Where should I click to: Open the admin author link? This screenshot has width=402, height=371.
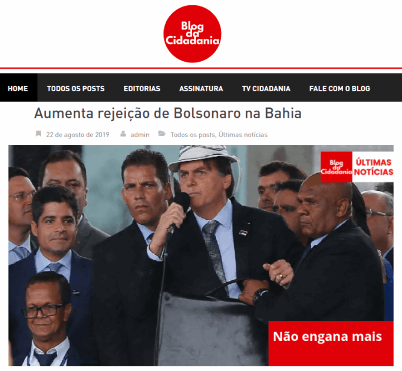pyautogui.click(x=140, y=135)
